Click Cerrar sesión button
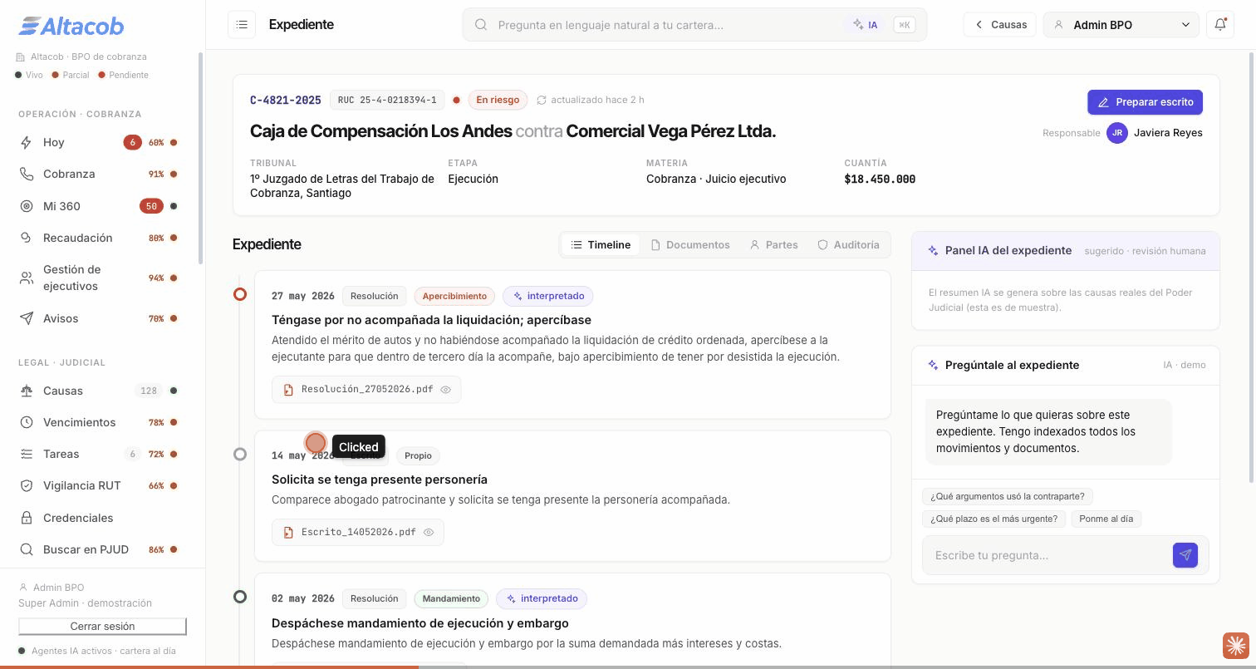 pyautogui.click(x=102, y=626)
